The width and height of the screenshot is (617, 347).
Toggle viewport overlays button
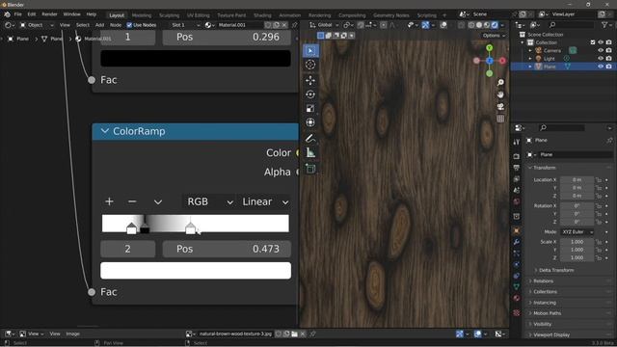pos(443,25)
